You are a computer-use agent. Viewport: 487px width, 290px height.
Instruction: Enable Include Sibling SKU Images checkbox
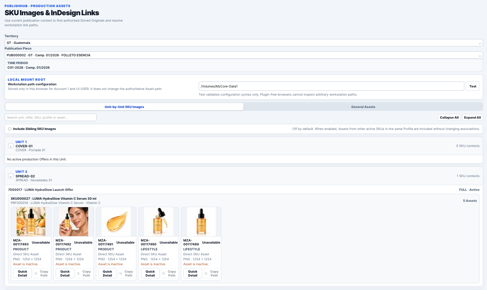click(x=10, y=129)
